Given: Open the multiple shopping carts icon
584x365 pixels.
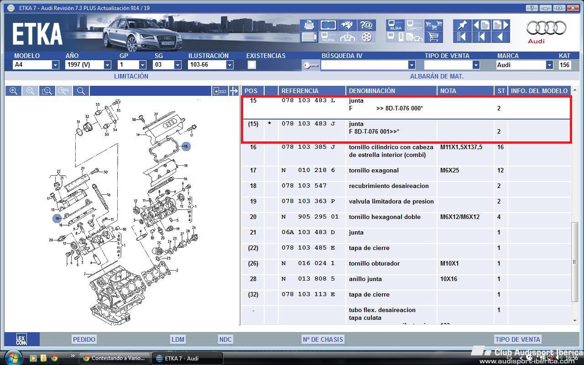Looking at the screenshot, I should coord(433,25).
